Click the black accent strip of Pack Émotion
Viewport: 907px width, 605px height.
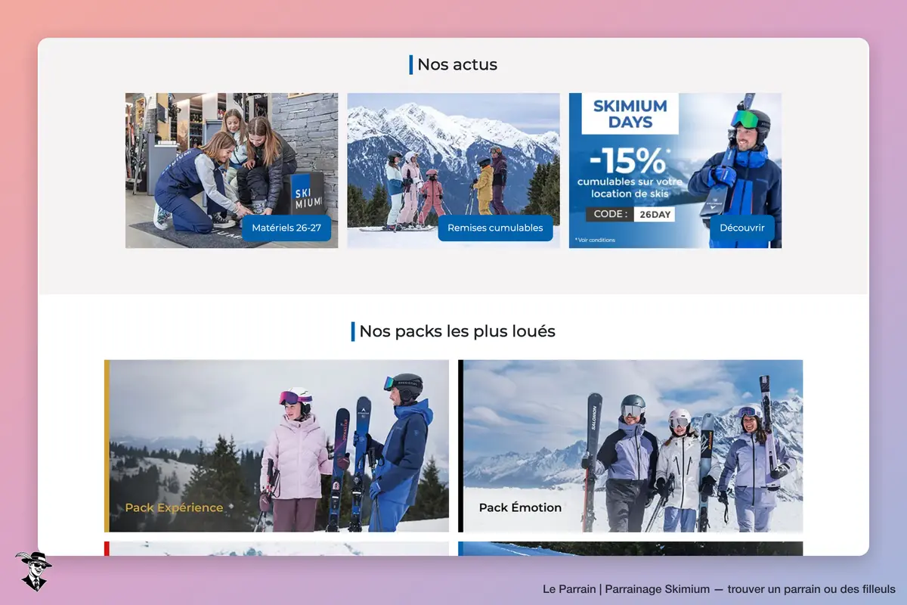460,446
